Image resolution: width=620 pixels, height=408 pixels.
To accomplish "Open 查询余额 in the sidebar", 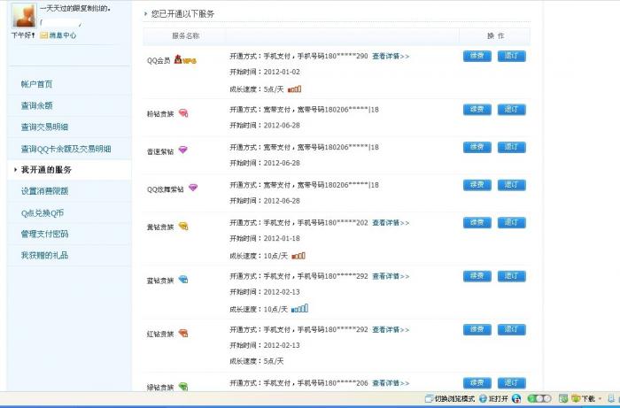I will (x=37, y=105).
